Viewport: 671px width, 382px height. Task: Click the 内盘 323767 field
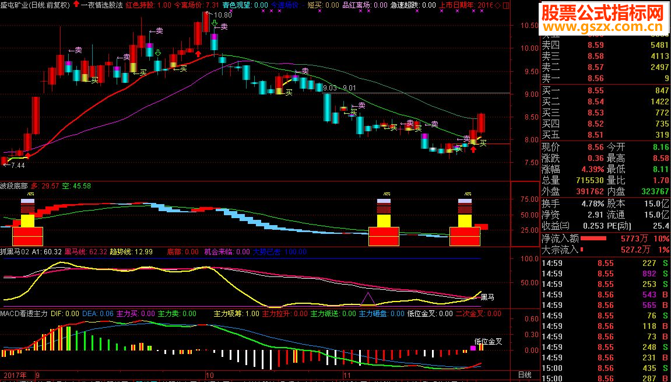(638, 191)
